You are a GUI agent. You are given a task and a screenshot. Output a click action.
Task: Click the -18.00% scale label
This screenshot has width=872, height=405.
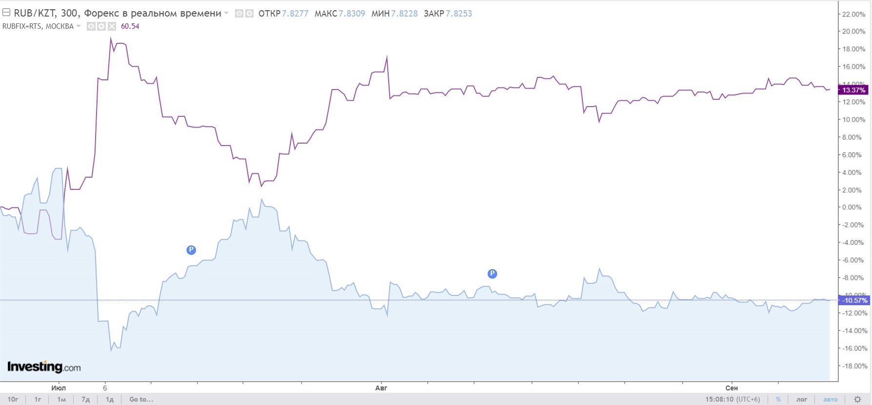[854, 366]
